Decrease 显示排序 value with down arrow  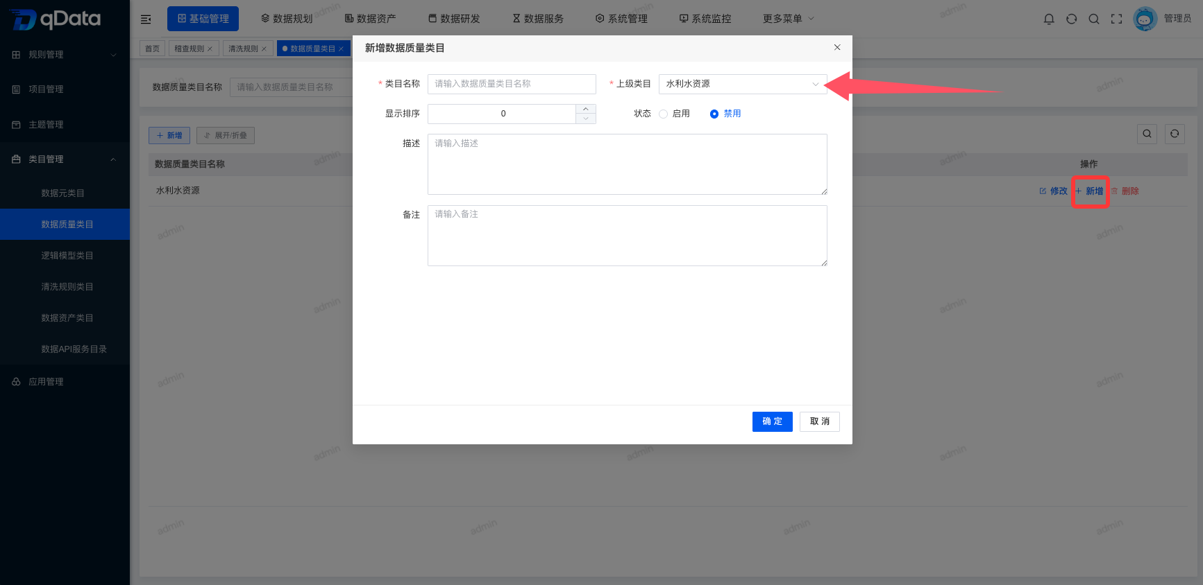pyautogui.click(x=586, y=119)
